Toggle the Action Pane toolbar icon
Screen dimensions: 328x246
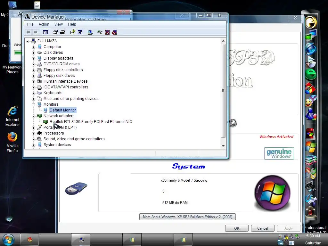tap(80, 32)
